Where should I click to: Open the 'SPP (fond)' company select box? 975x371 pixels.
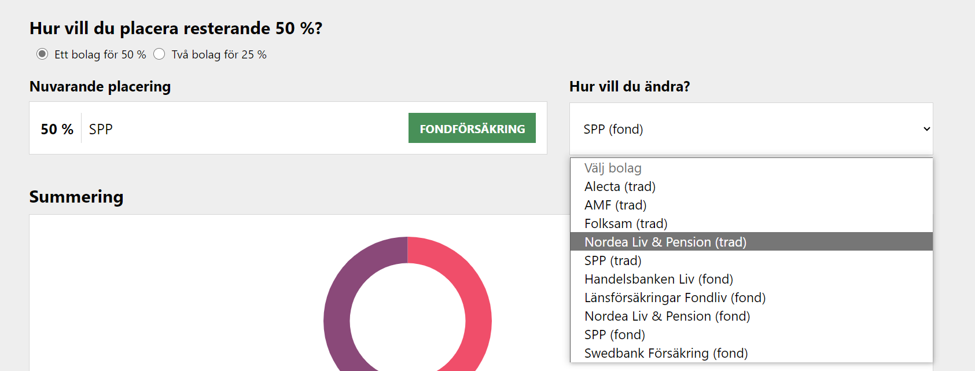(750, 129)
